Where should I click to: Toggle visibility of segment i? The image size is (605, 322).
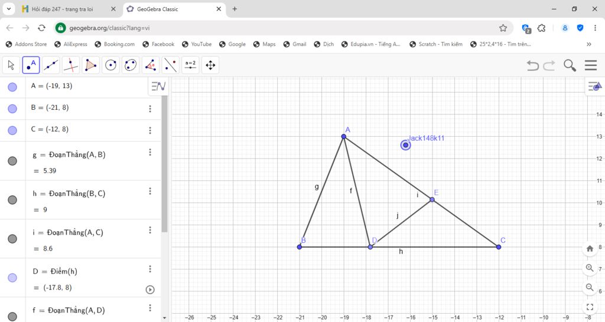point(12,238)
